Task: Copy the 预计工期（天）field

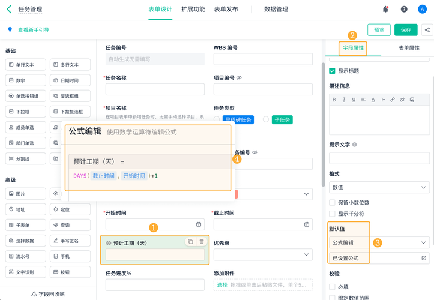Action: 190,242
